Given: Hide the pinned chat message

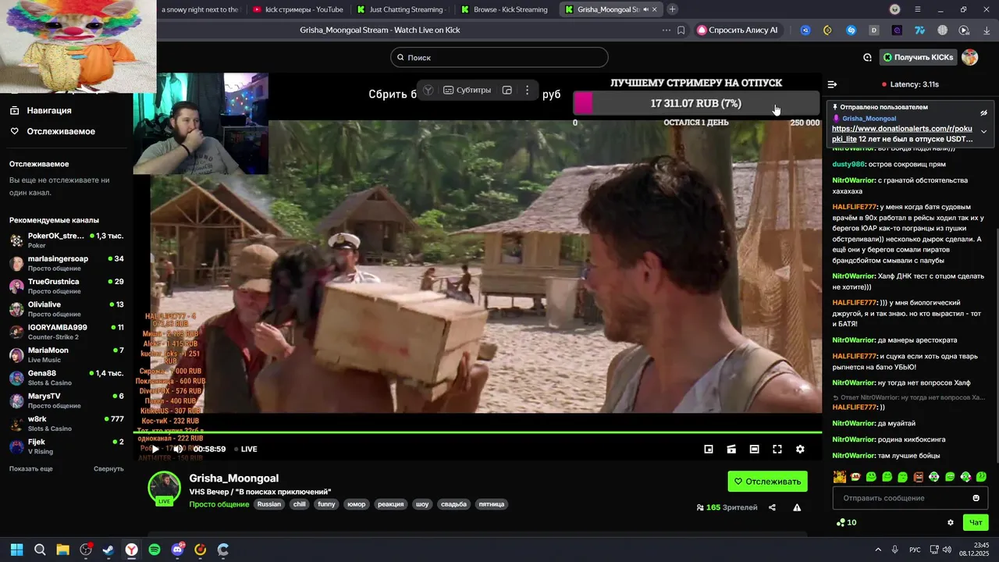Looking at the screenshot, I should (983, 112).
